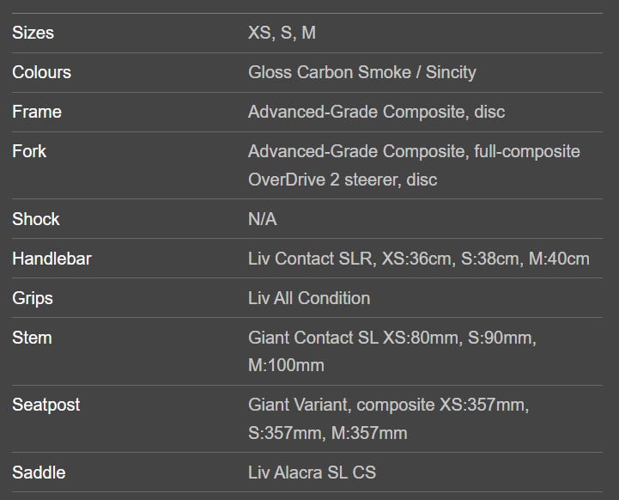
Task: Click the Grips label
Action: (33, 299)
